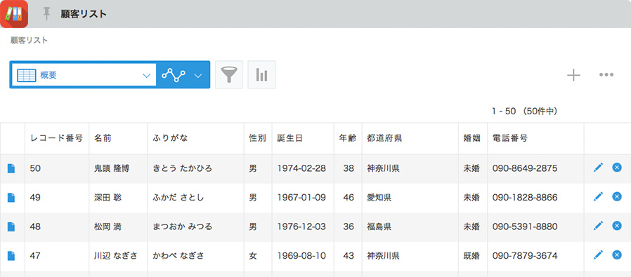
Task: Click the line graph view button
Action: click(174, 75)
